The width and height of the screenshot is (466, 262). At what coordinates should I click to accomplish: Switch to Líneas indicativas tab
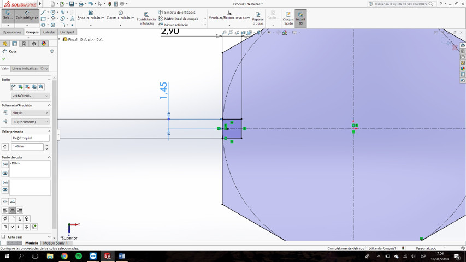pos(25,69)
